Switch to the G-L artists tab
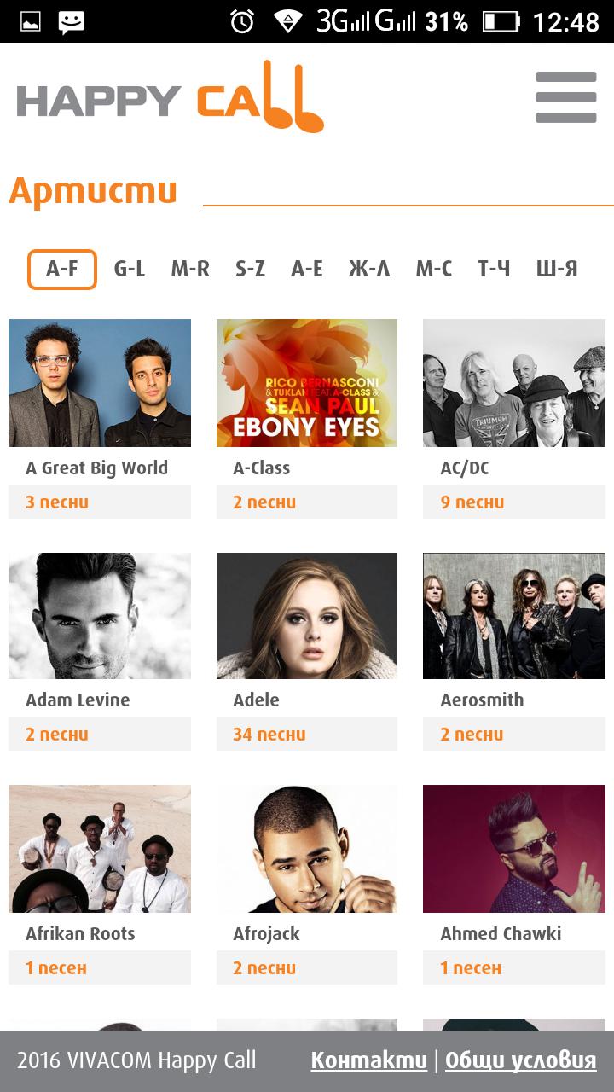The height and width of the screenshot is (1092, 614). (x=130, y=270)
